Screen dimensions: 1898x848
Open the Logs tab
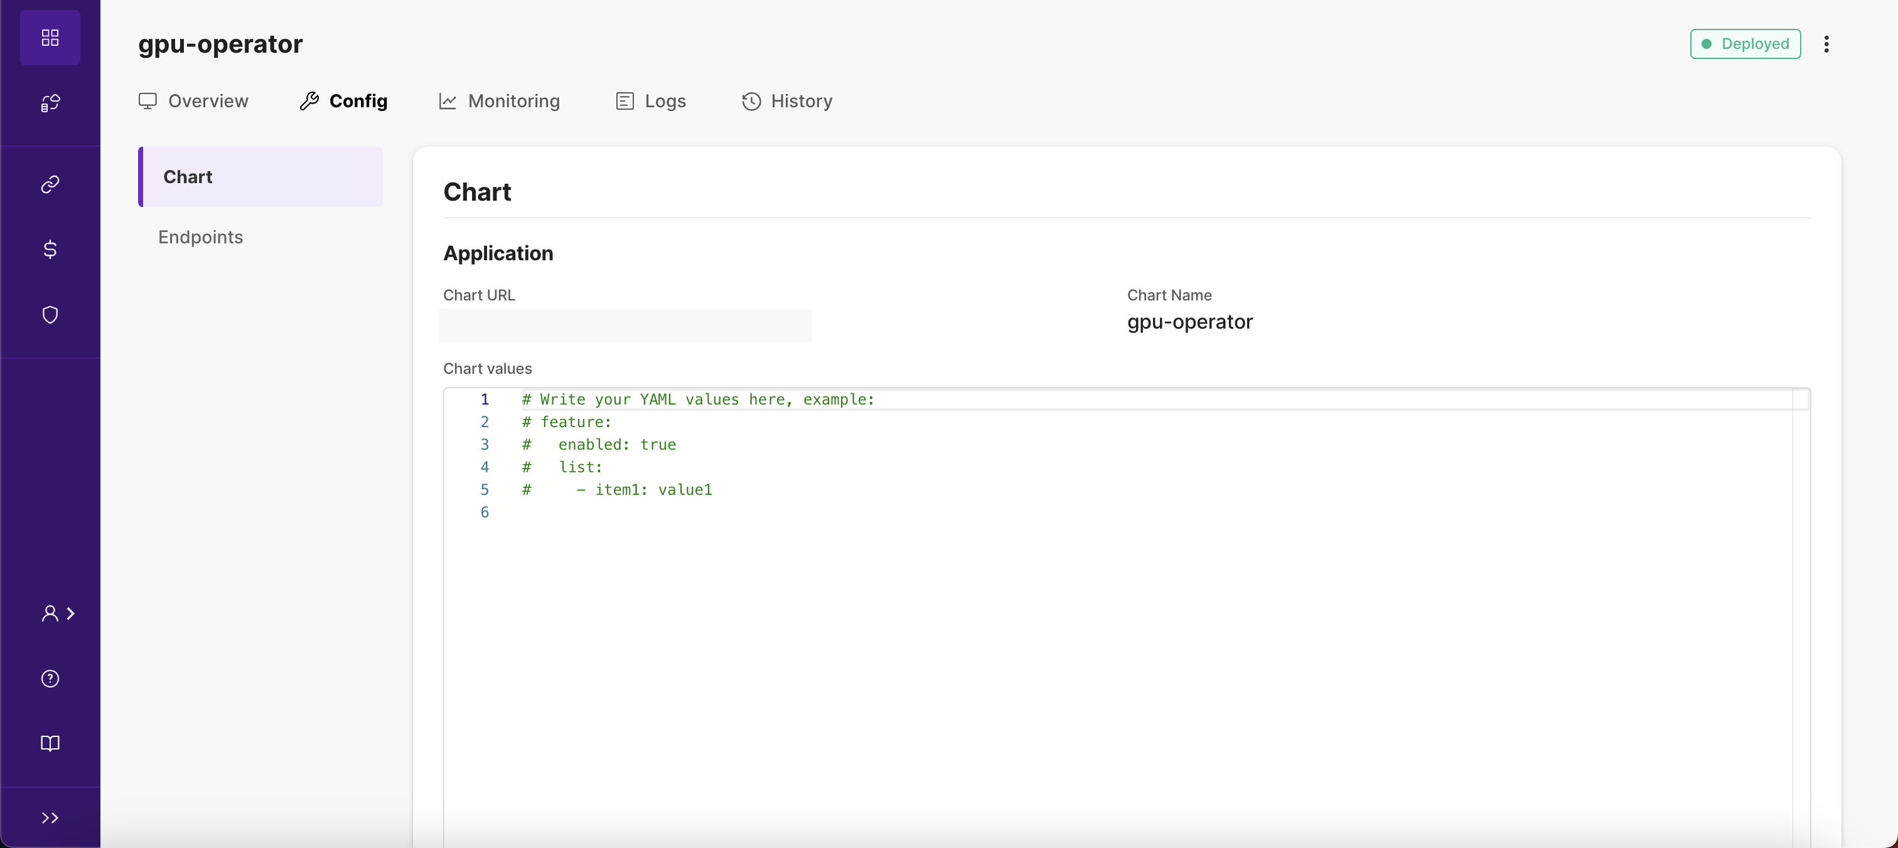point(651,101)
